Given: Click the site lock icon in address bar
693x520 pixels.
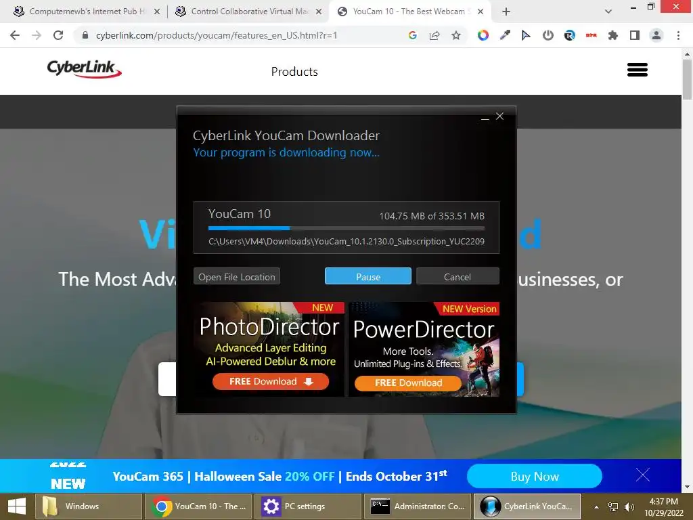Looking at the screenshot, I should (85, 35).
